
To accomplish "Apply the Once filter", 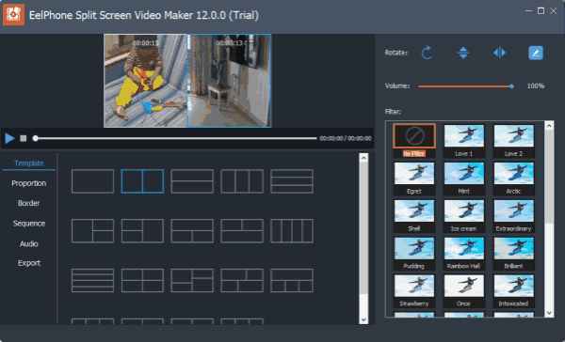I will tap(463, 290).
